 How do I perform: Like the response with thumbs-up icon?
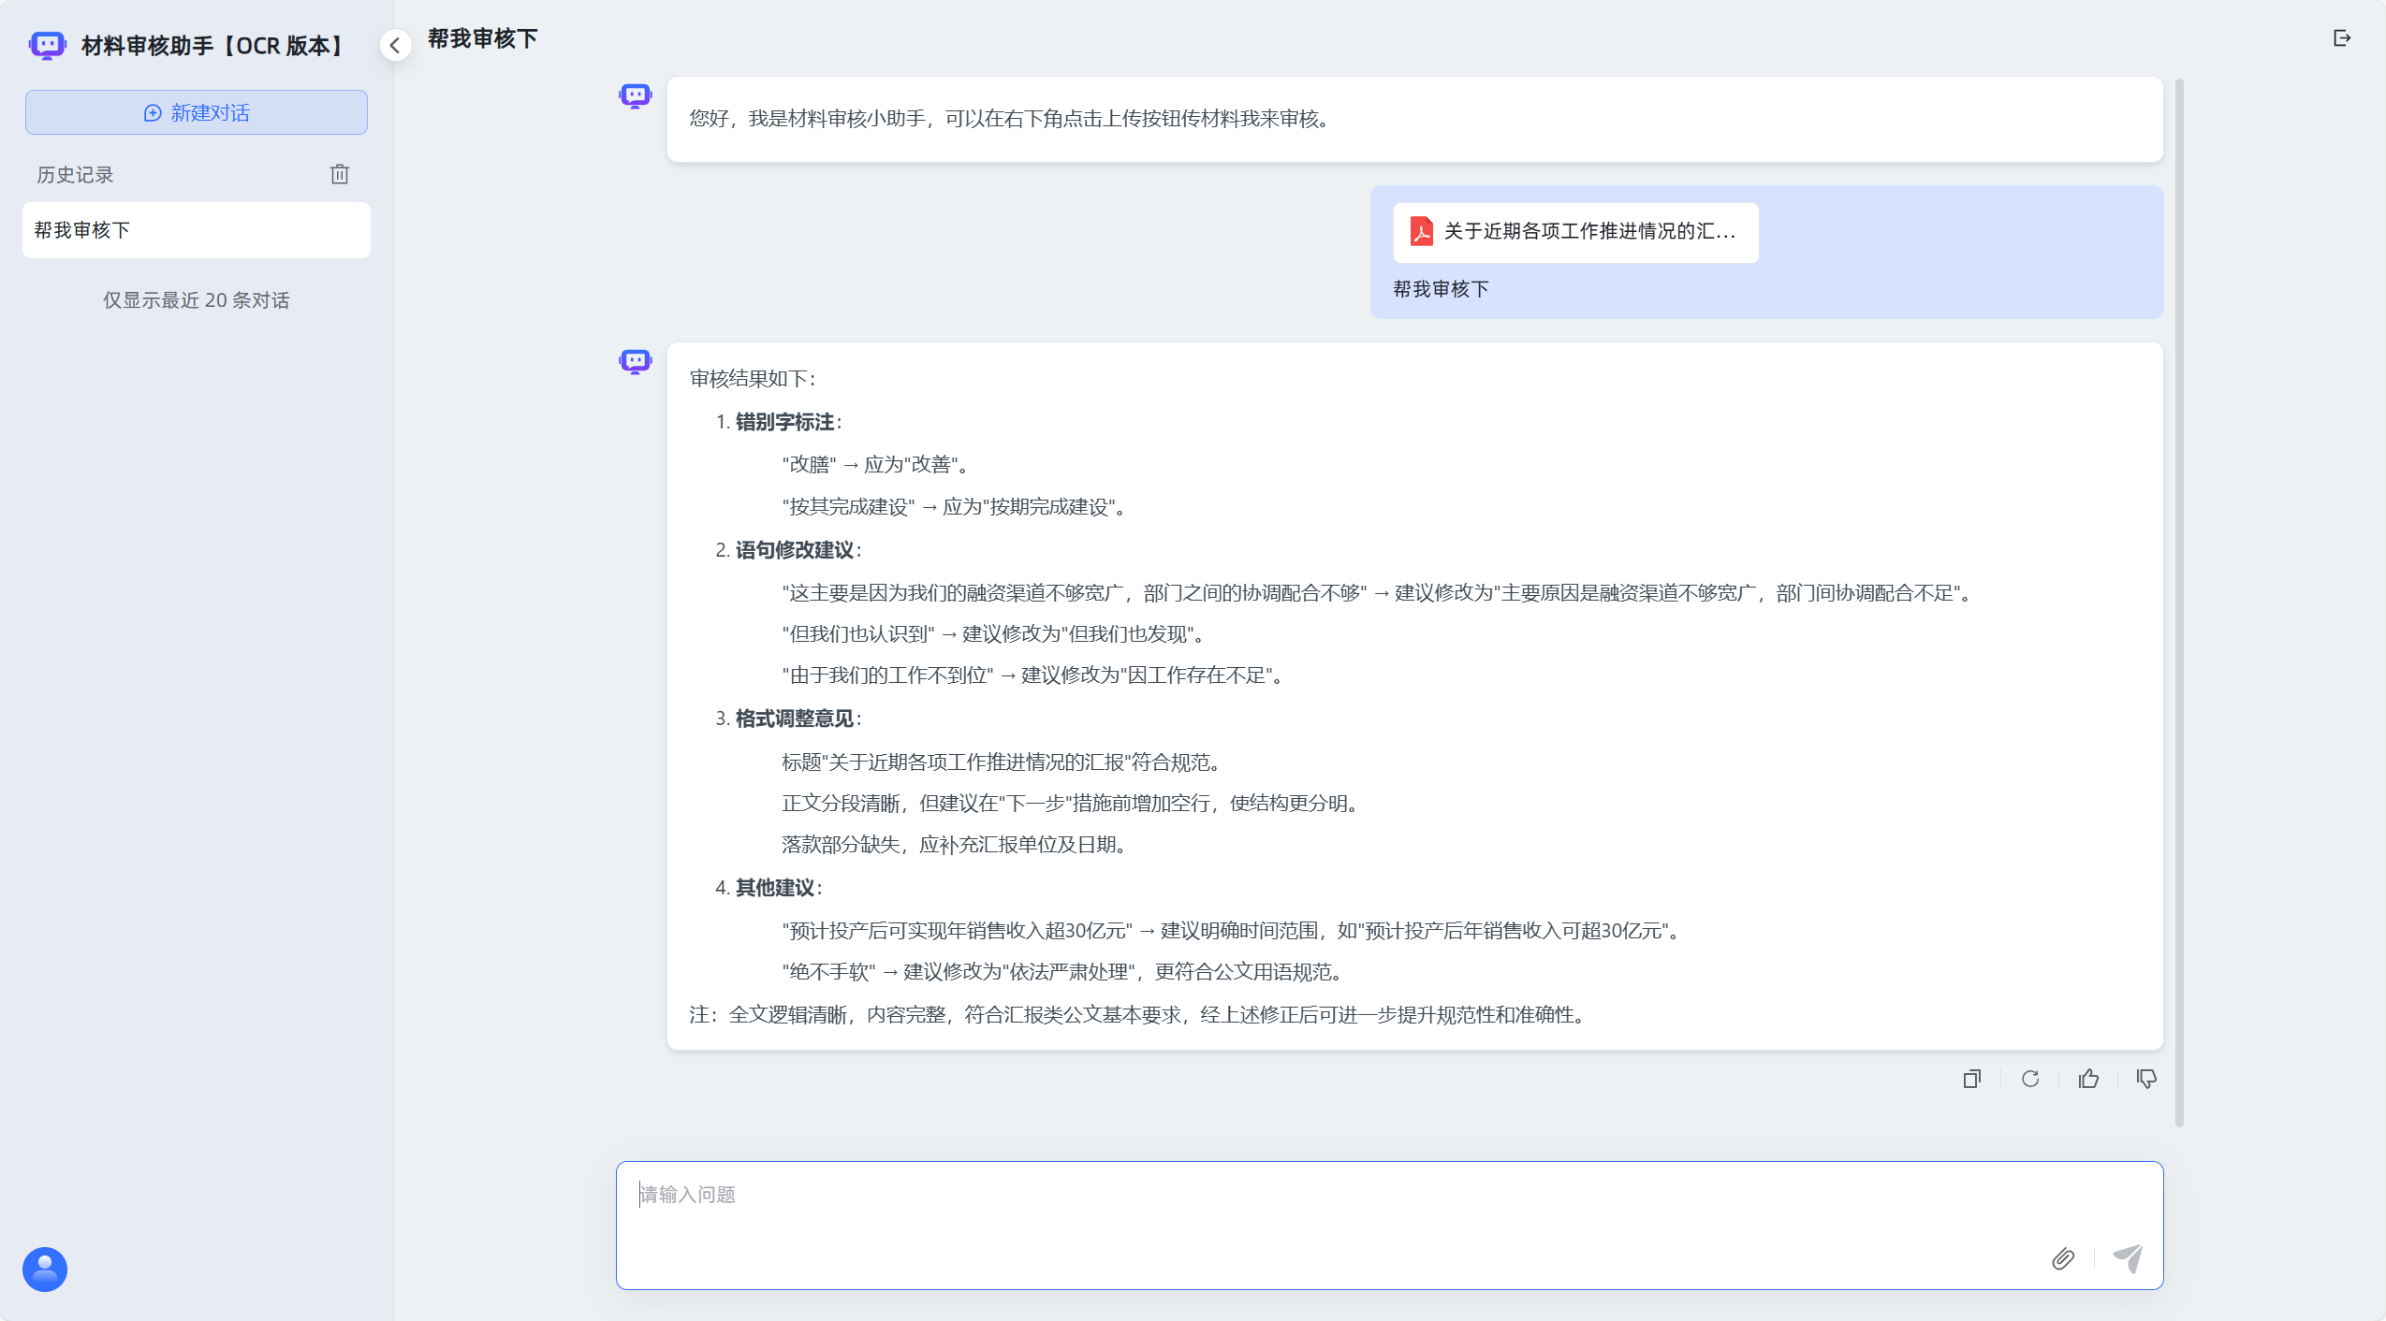click(x=2088, y=1079)
